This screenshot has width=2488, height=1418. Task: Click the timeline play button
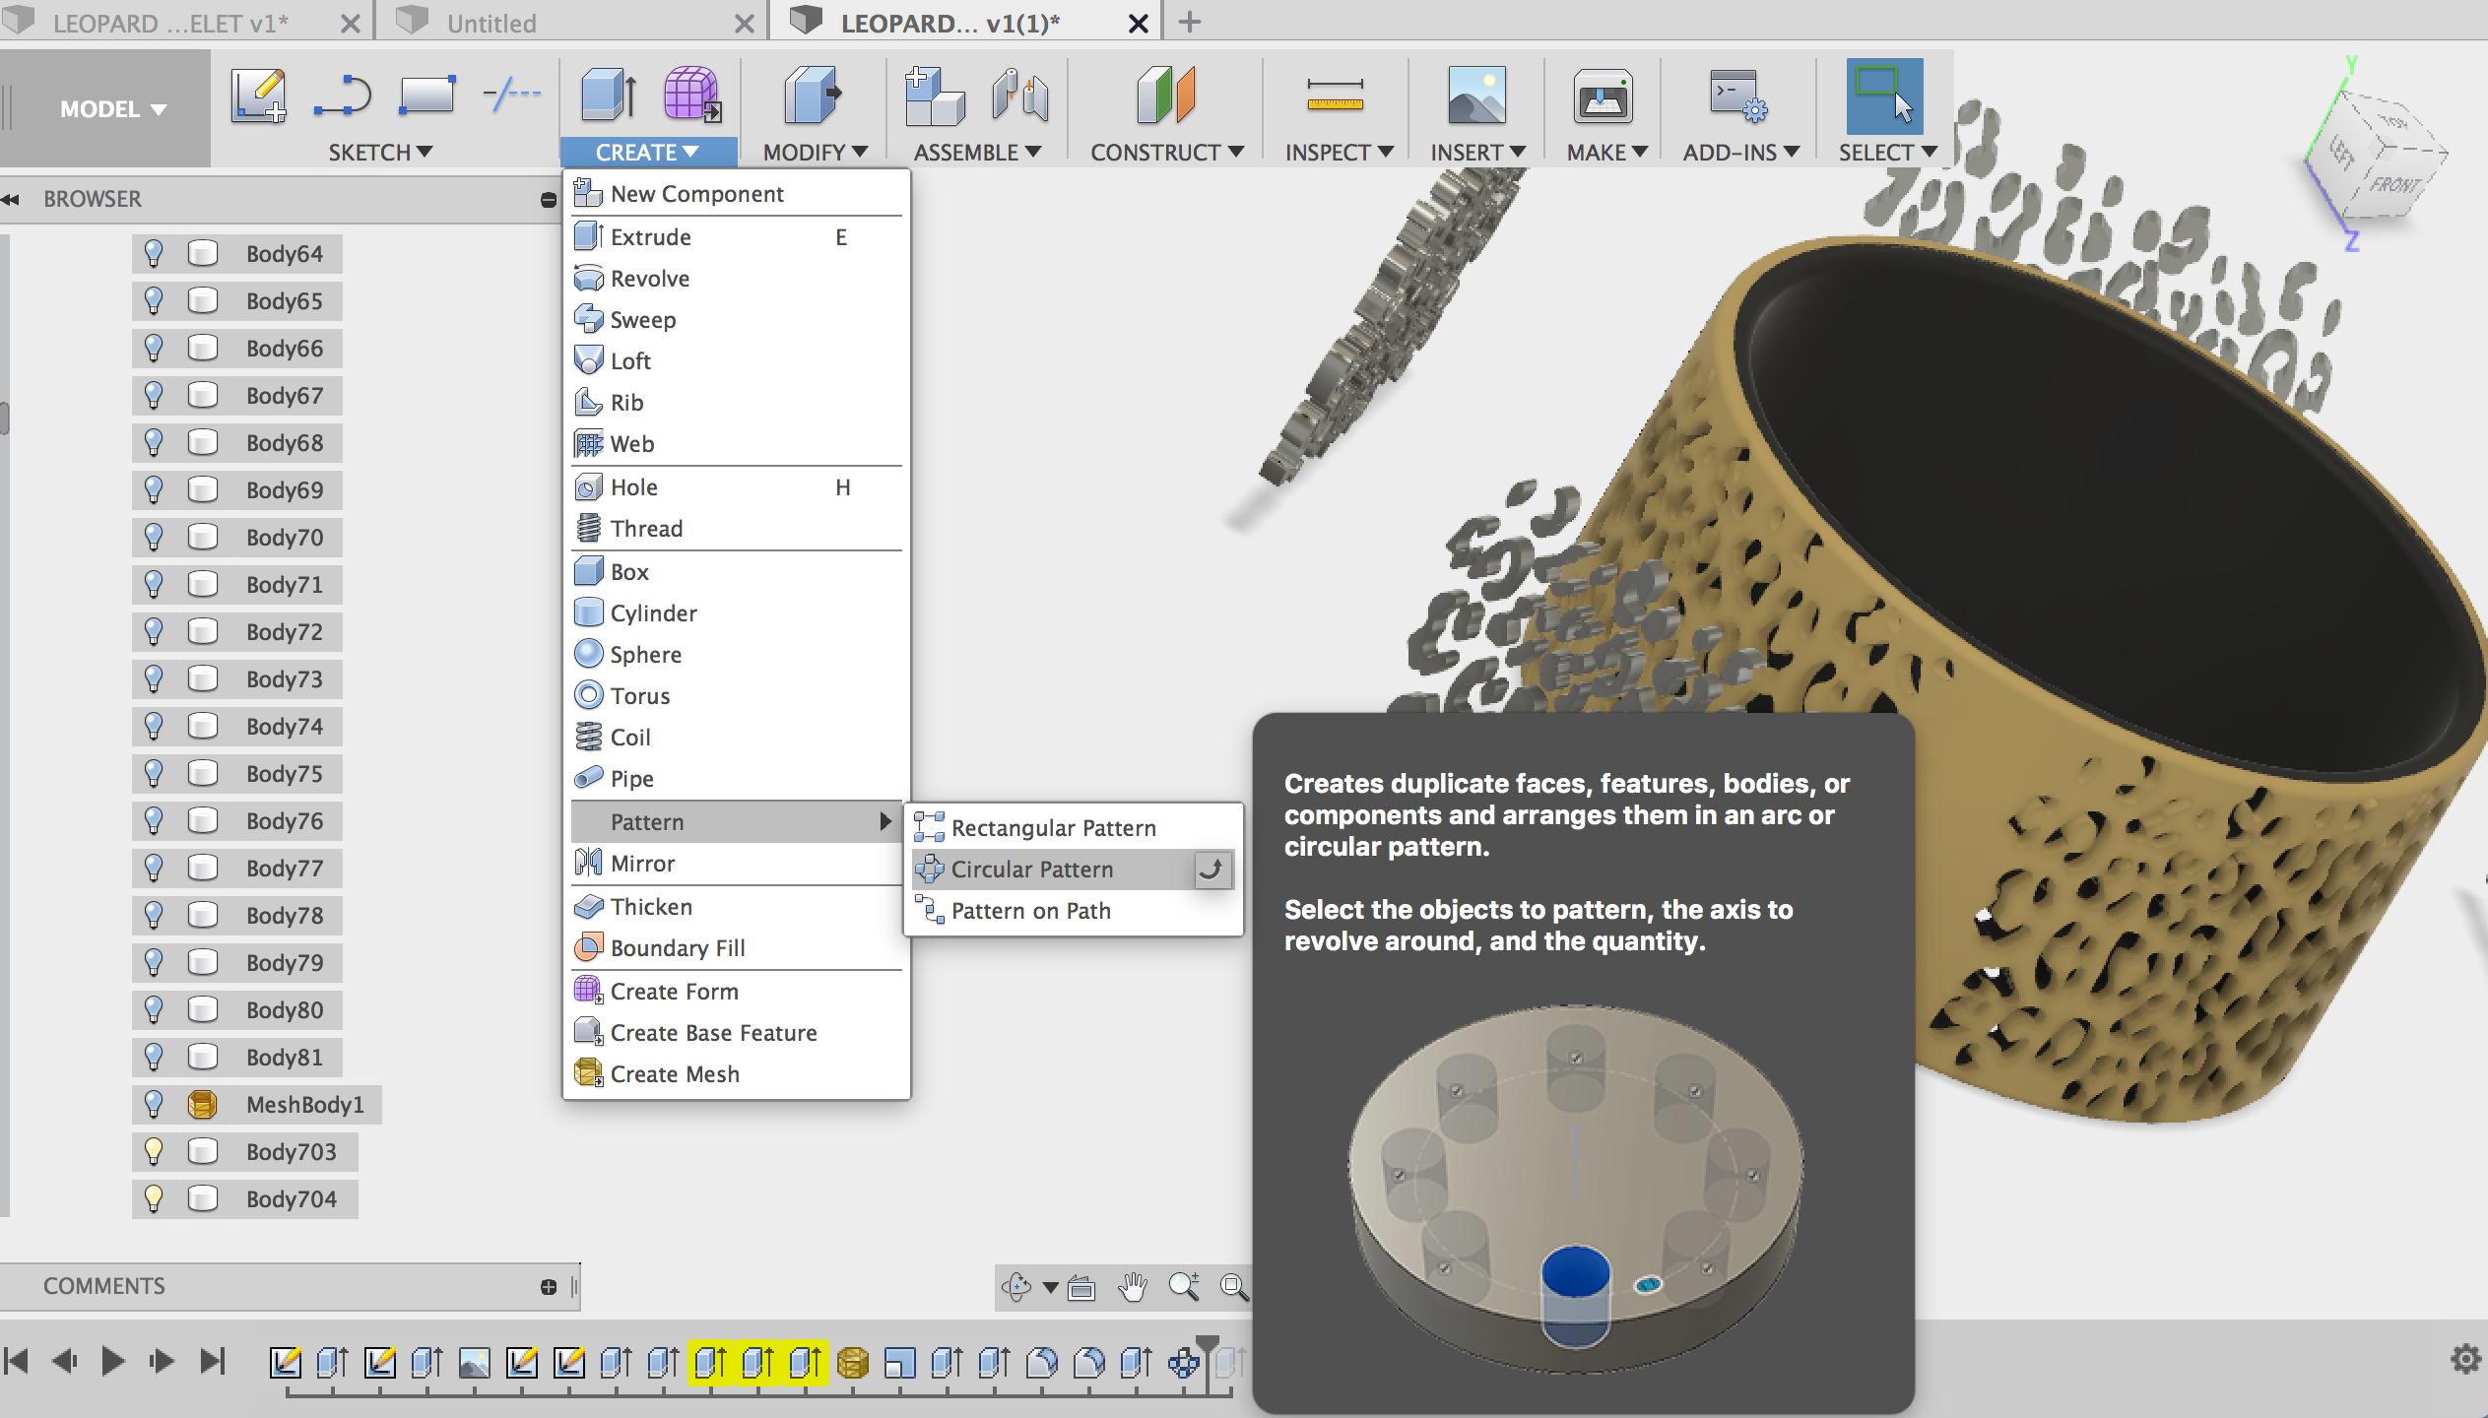tap(113, 1362)
